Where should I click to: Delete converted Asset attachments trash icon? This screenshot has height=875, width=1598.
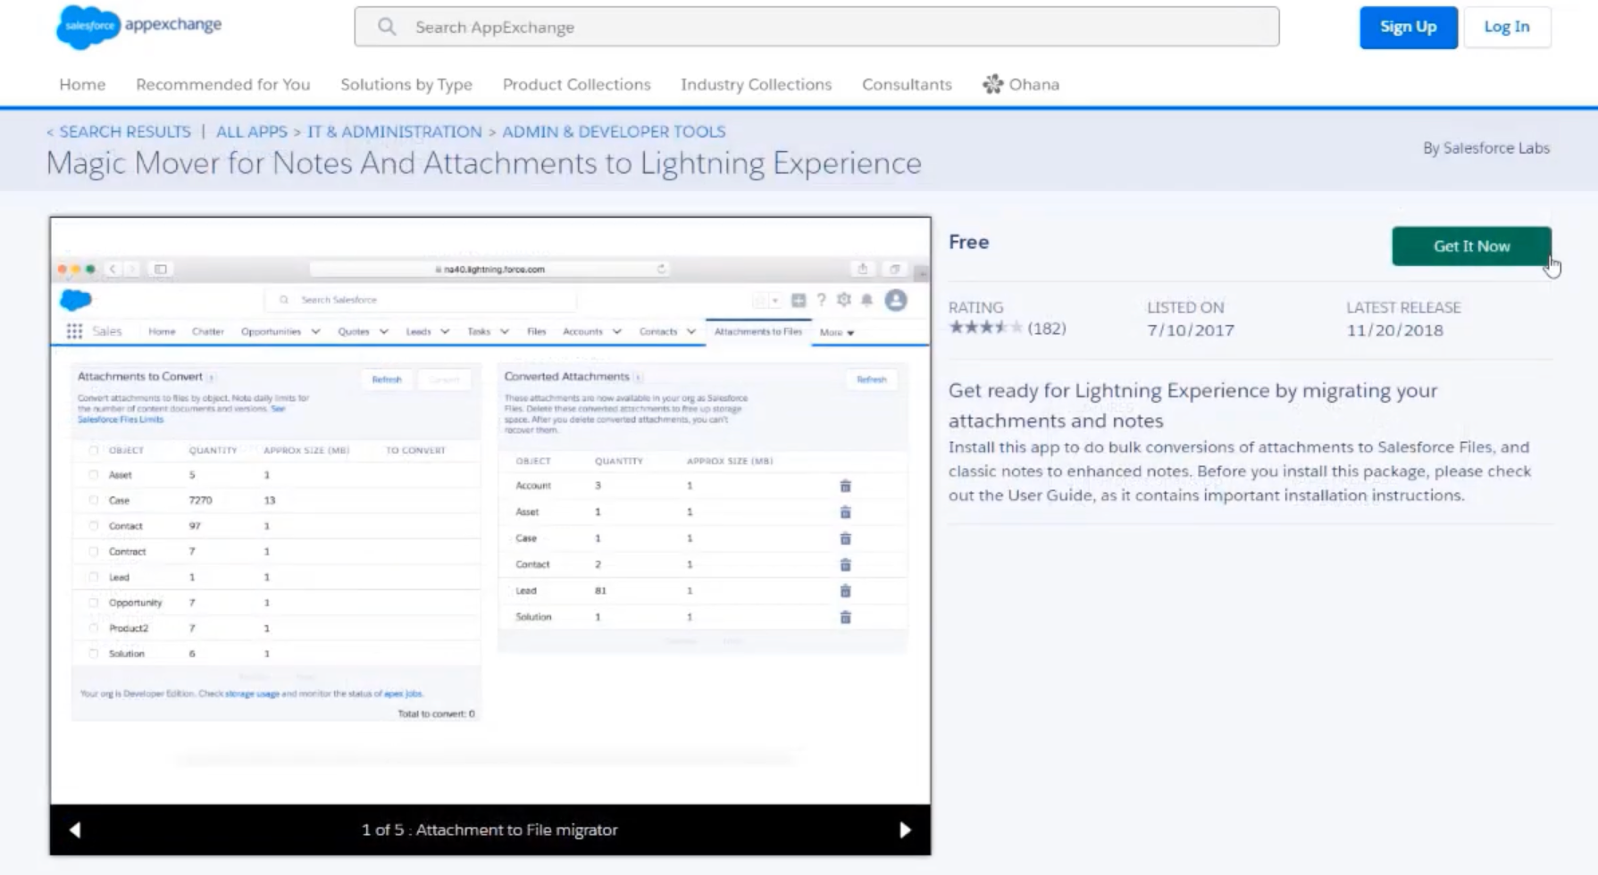[x=845, y=512]
